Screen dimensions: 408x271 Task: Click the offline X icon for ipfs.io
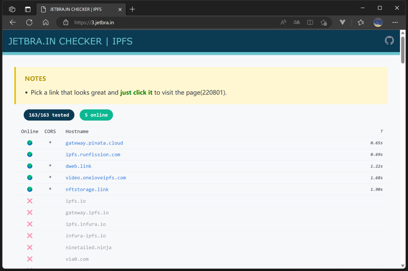point(30,201)
